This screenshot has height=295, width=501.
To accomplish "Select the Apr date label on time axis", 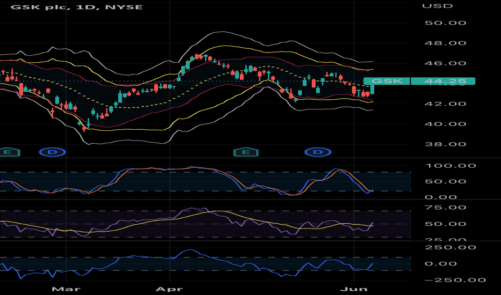I will [169, 289].
